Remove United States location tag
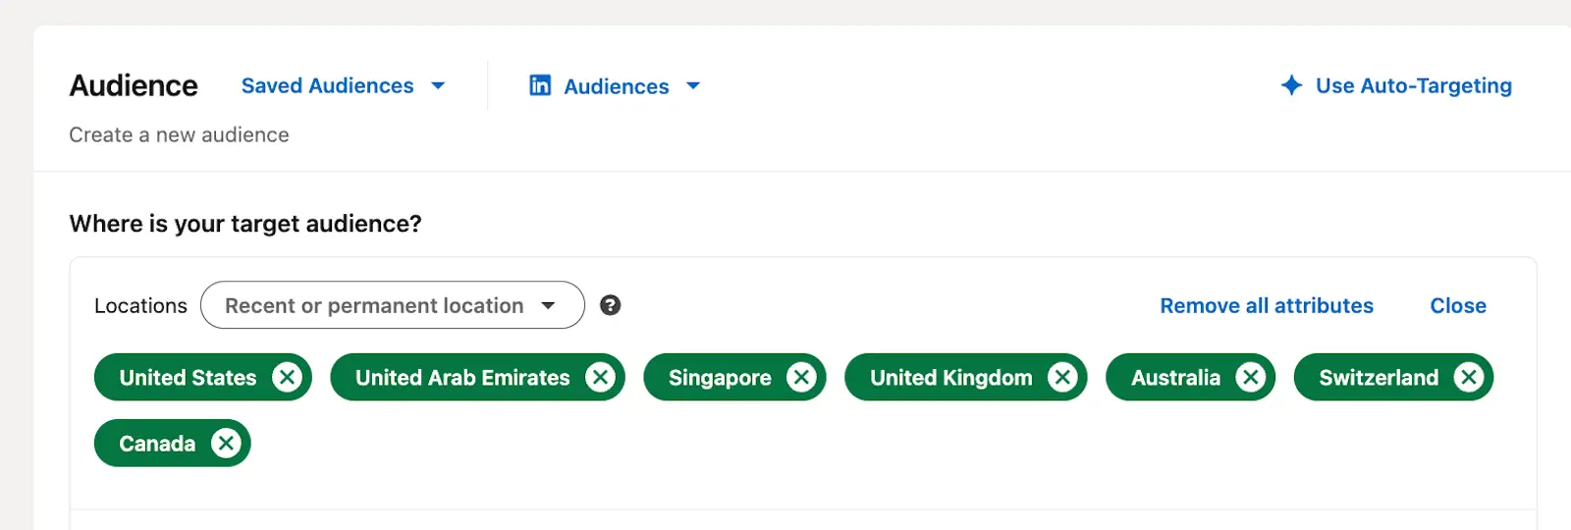The image size is (1571, 530). (287, 378)
